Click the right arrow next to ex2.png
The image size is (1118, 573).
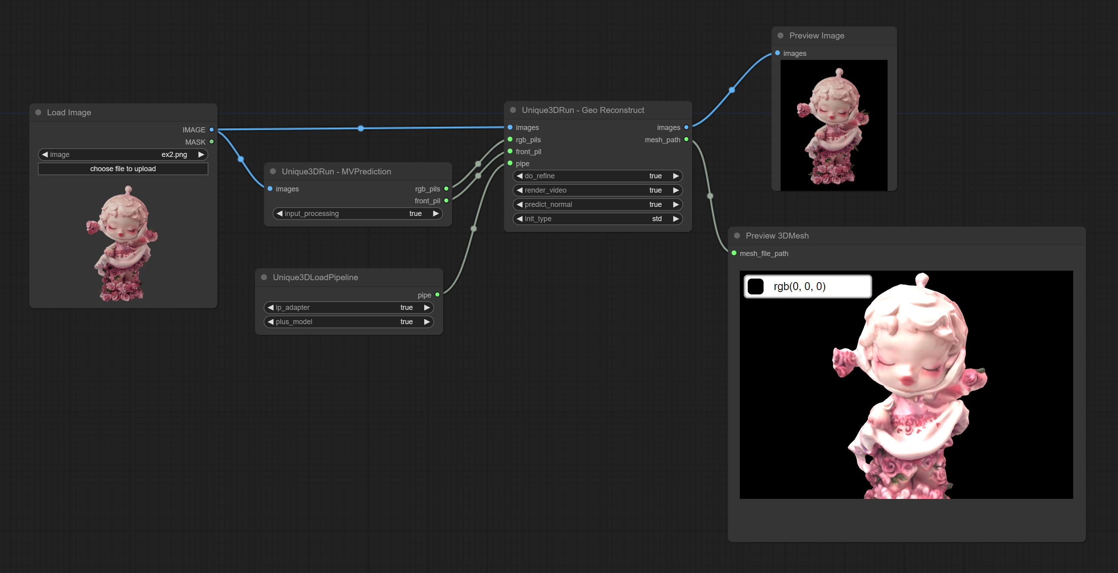(x=201, y=155)
